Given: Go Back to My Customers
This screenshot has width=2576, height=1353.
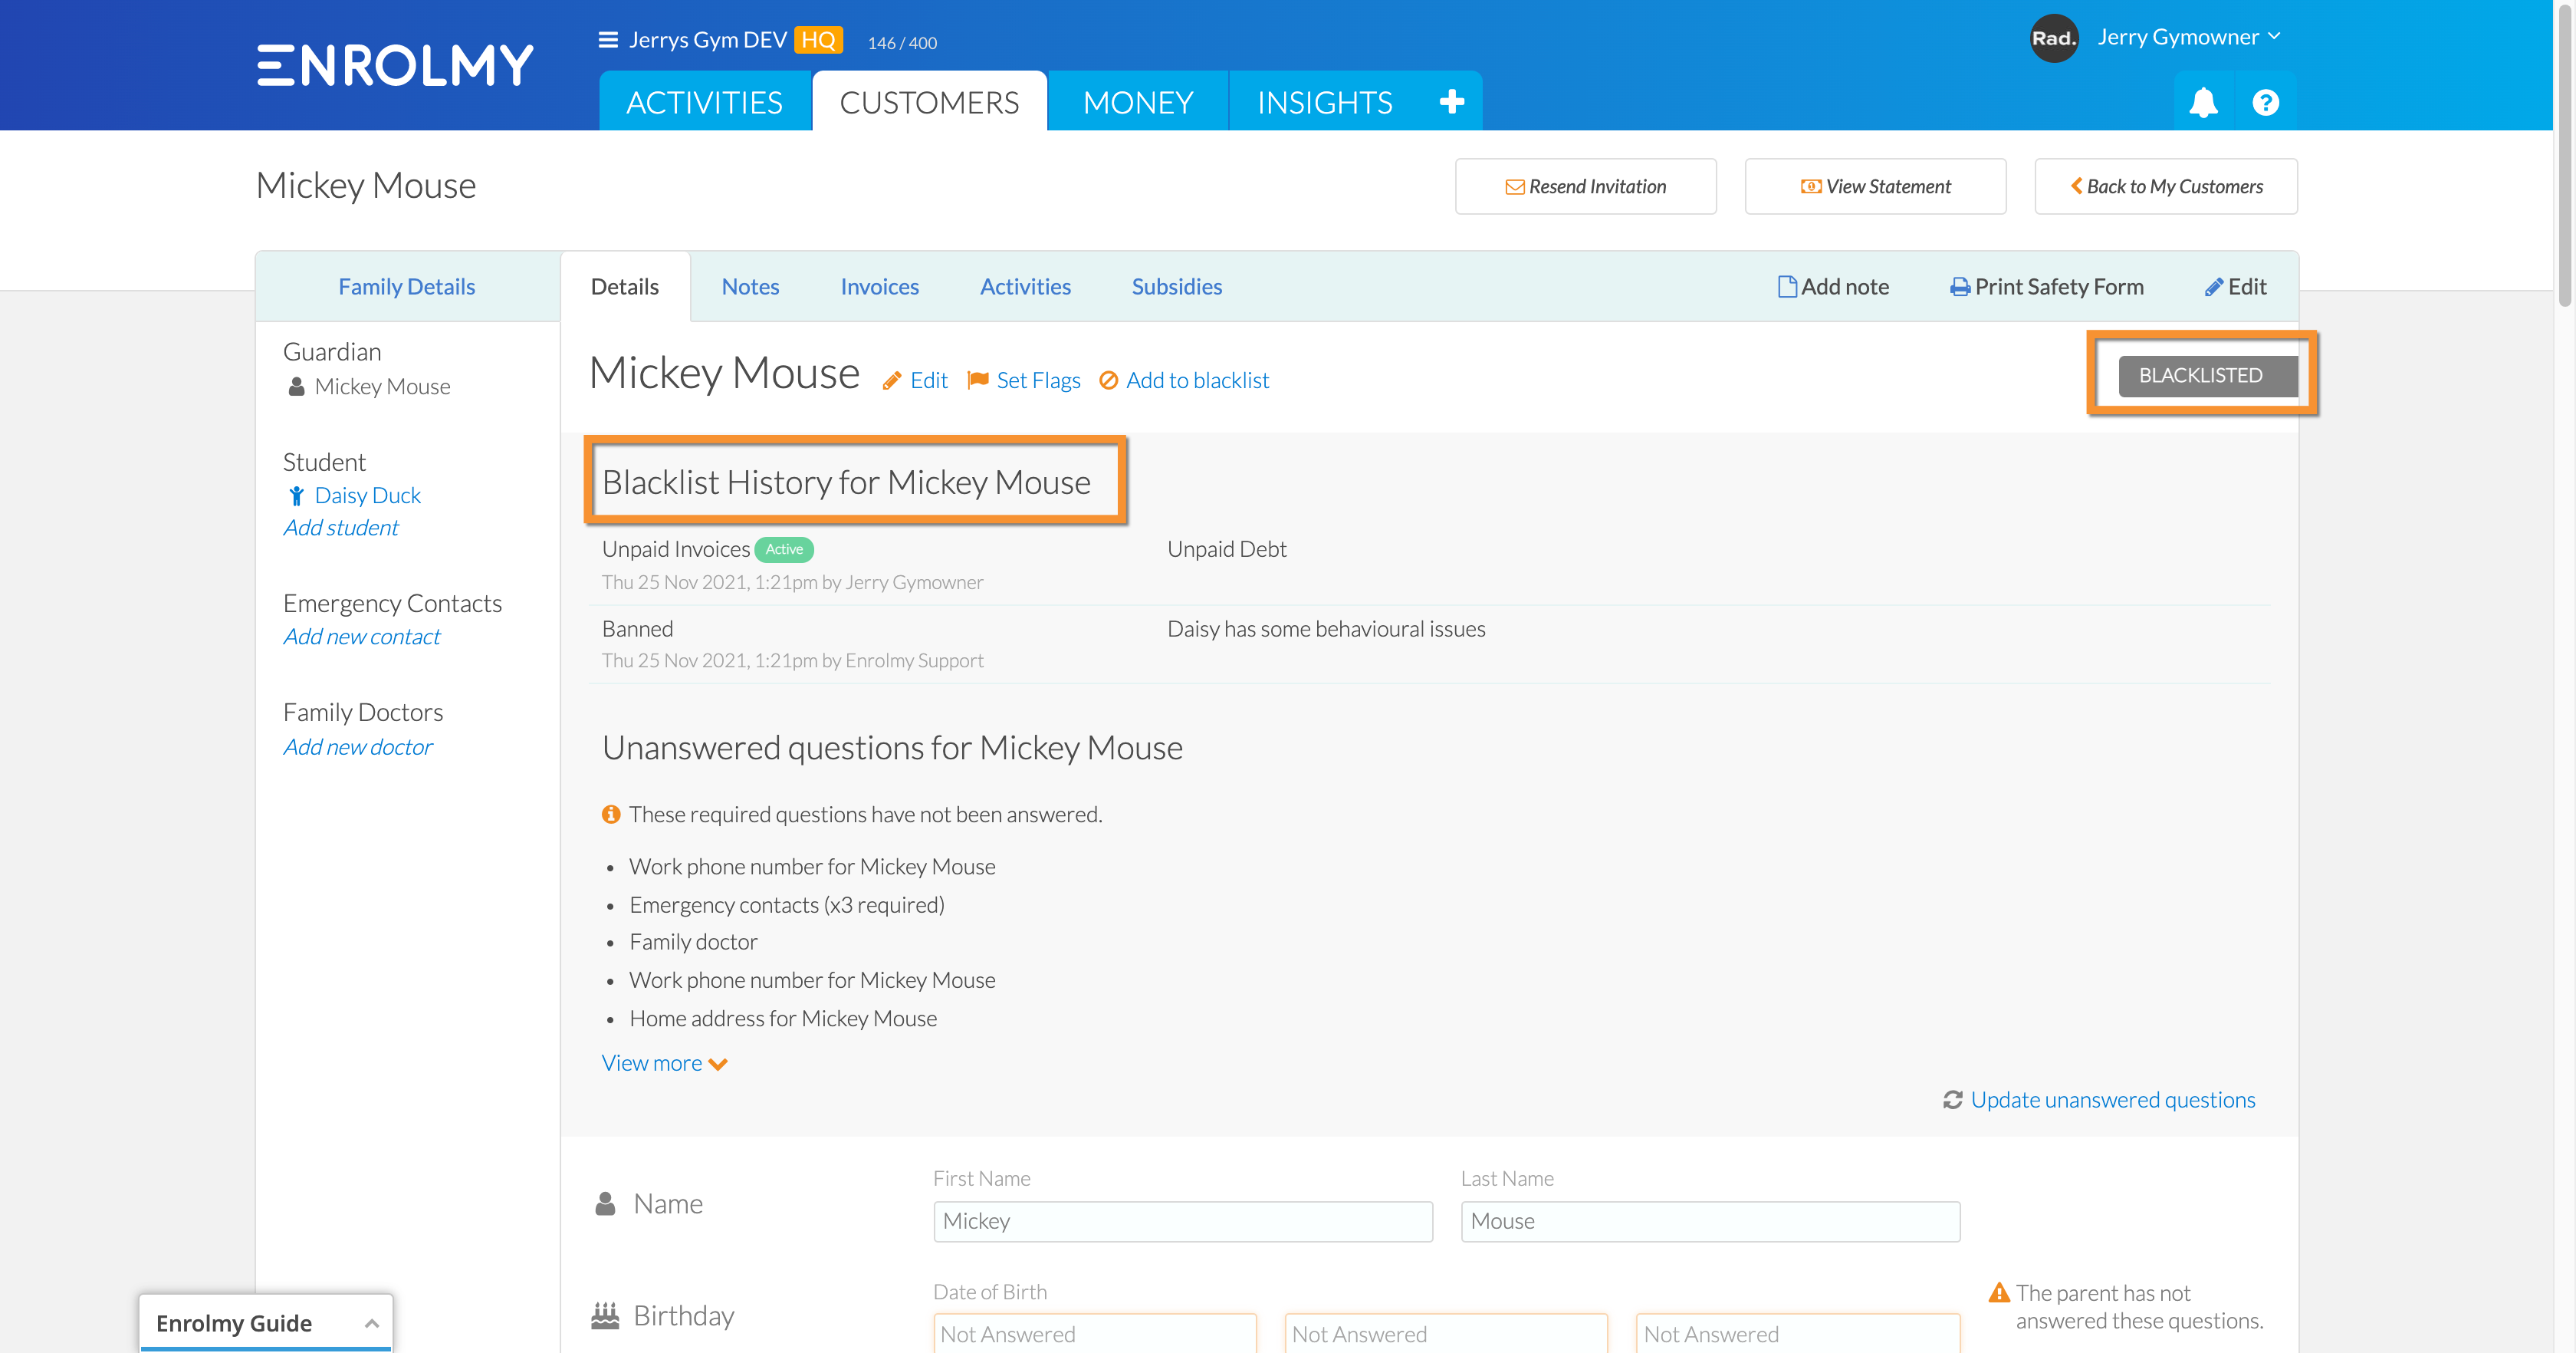Looking at the screenshot, I should 2165,186.
